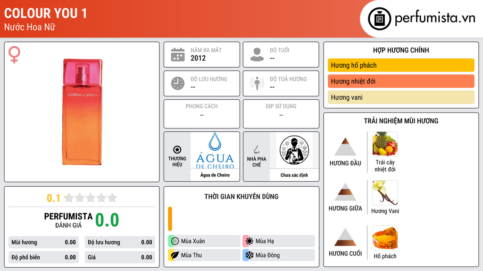This screenshot has width=483, height=271.
Task: Click the Phong cách info card
Action: pos(202,114)
